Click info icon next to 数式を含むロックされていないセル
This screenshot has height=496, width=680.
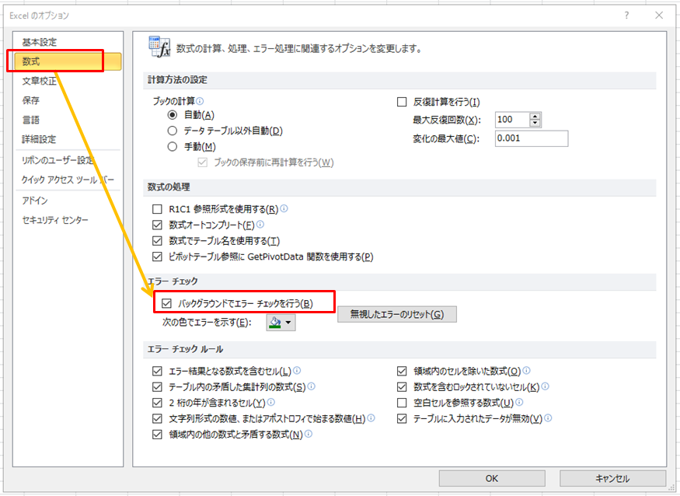[546, 386]
